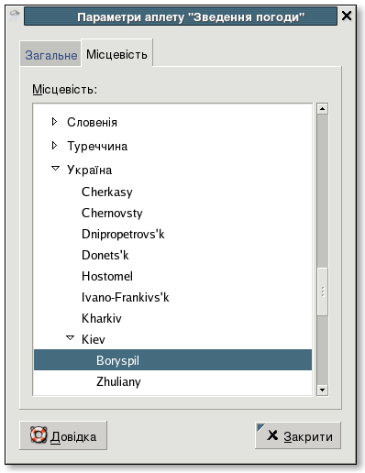This screenshot has height=473, width=365.
Task: Collapse the Україна tree node
Action: [x=55, y=169]
